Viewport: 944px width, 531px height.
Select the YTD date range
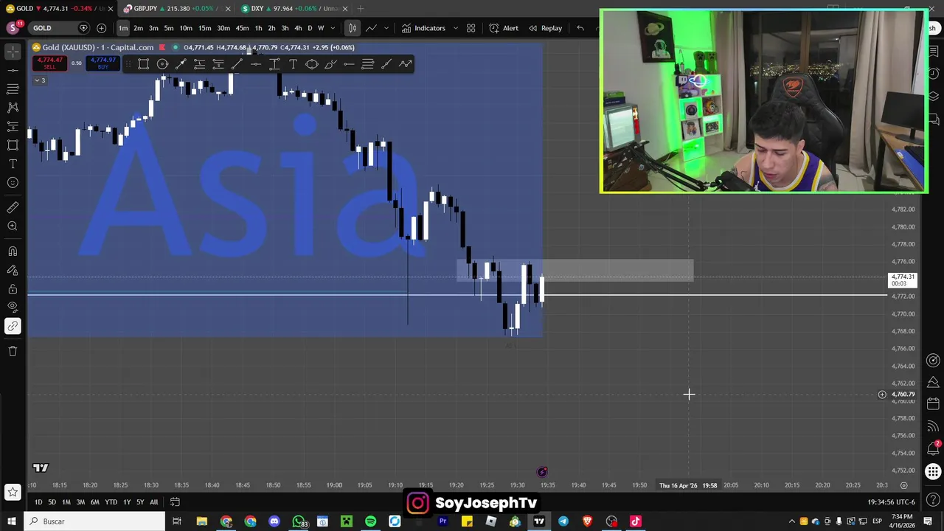111,502
